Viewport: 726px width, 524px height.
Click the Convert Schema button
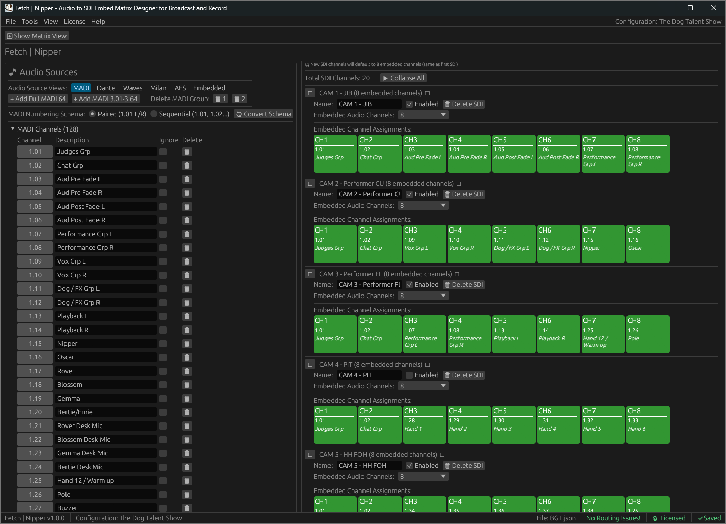coord(263,114)
